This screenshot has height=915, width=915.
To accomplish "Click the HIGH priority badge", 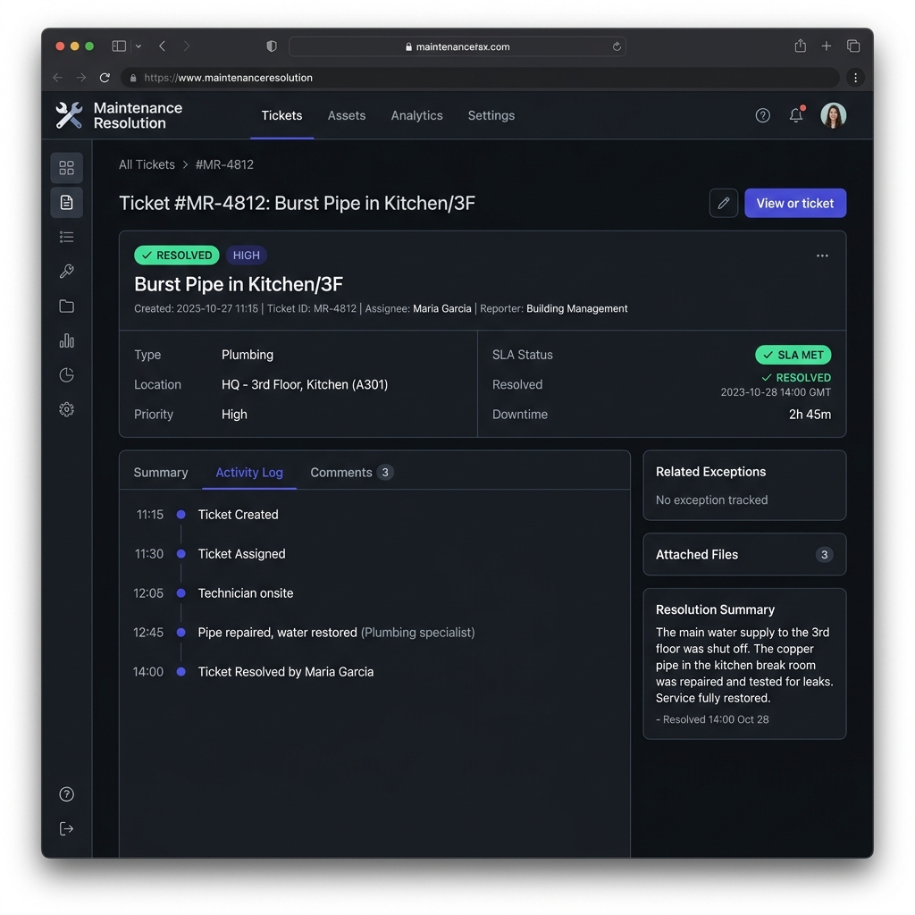I will (x=247, y=256).
